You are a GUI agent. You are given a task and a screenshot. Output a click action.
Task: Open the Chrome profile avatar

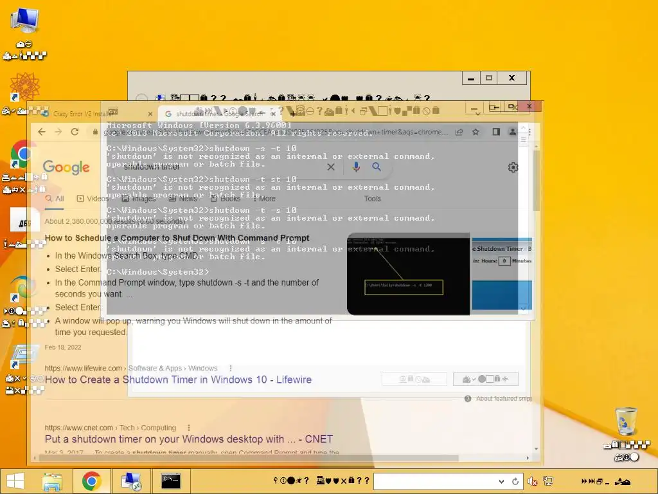[512, 132]
